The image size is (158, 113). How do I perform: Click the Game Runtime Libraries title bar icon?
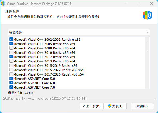[3, 4]
